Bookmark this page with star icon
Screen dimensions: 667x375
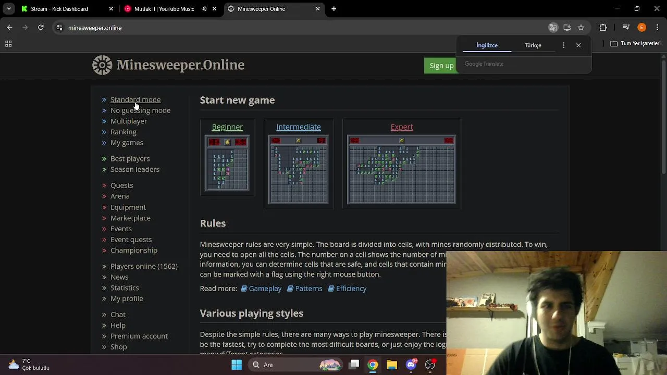point(581,28)
